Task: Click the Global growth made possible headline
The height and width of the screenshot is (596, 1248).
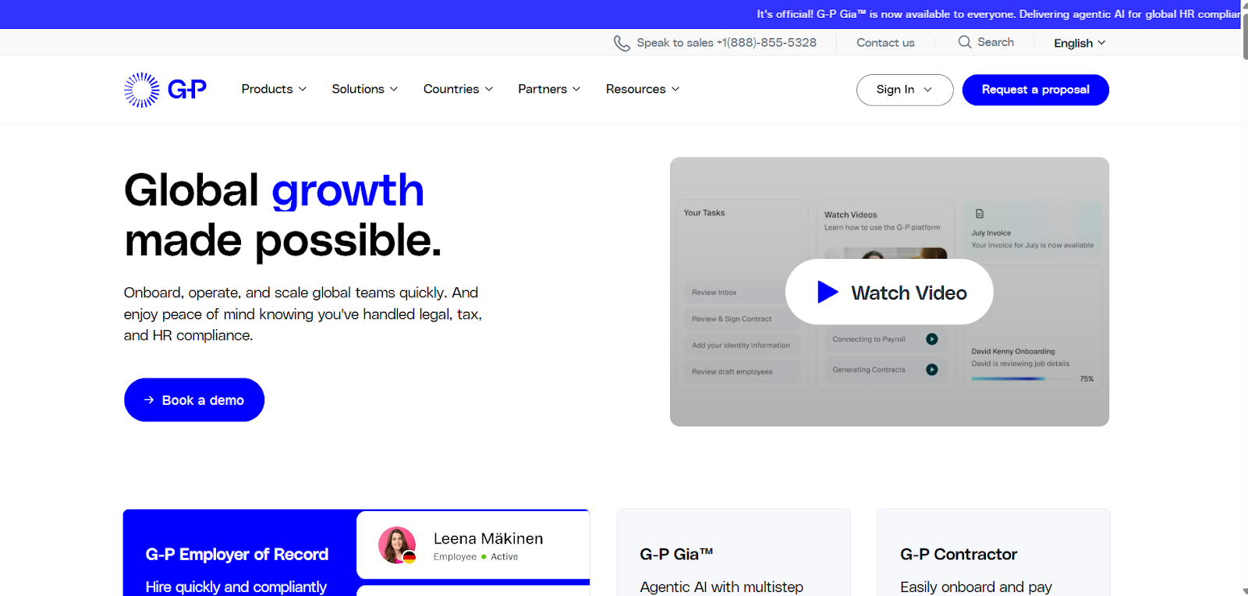Action: [x=282, y=215]
